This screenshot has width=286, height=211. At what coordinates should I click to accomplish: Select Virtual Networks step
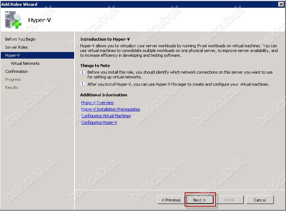(25, 63)
